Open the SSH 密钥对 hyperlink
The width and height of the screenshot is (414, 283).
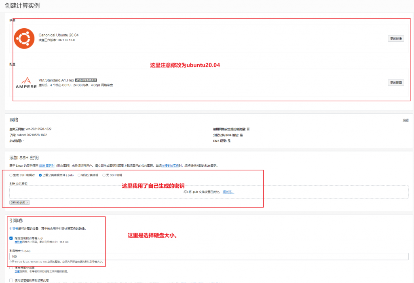coord(47,166)
